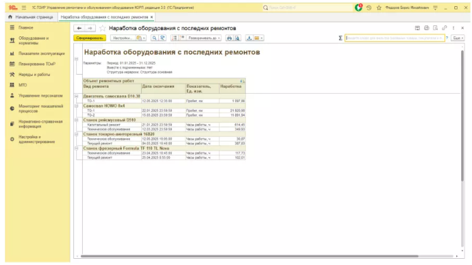Collapse the Станок рейсмусовый D510 group

pos(77,120)
